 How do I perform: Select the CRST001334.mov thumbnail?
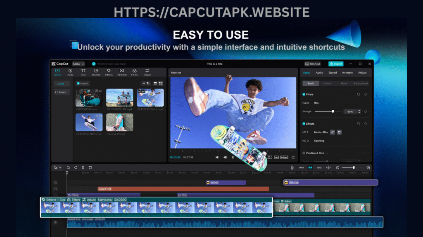(89, 98)
